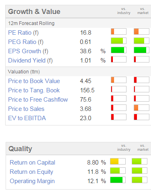This screenshot has width=151, height=194.
Task: Click the EPS Growth (f) link
Action: click(28, 51)
